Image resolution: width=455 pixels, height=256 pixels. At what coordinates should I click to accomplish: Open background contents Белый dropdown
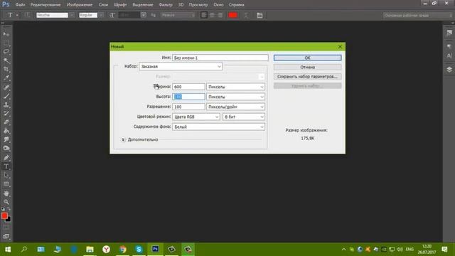point(218,127)
